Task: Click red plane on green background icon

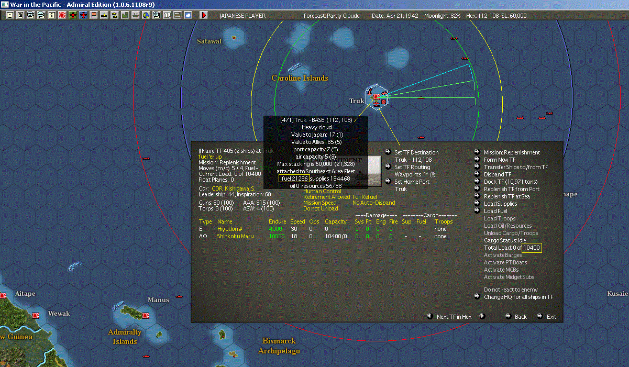Action: (x=73, y=15)
